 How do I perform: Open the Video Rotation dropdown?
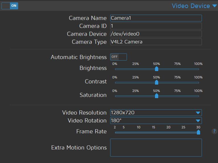156,120
